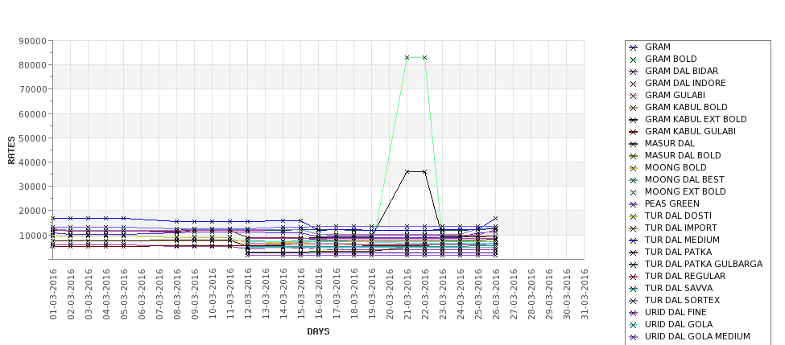Click the MASUR DAL legend marker icon
This screenshot has height=345, width=785.
(633, 144)
